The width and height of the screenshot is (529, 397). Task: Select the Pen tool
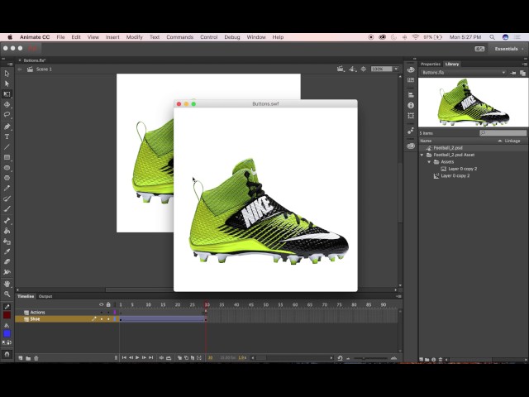7,127
